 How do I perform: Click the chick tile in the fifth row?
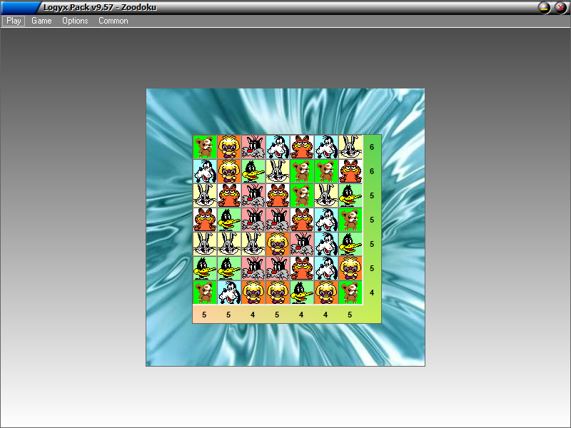tap(278, 244)
